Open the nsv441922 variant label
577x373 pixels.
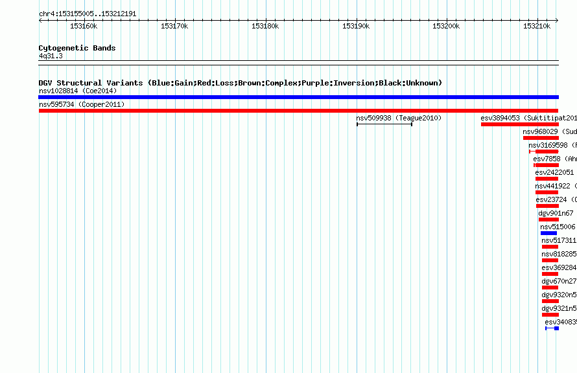556,186
